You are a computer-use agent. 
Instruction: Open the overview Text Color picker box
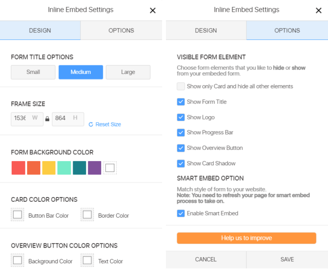88,261
